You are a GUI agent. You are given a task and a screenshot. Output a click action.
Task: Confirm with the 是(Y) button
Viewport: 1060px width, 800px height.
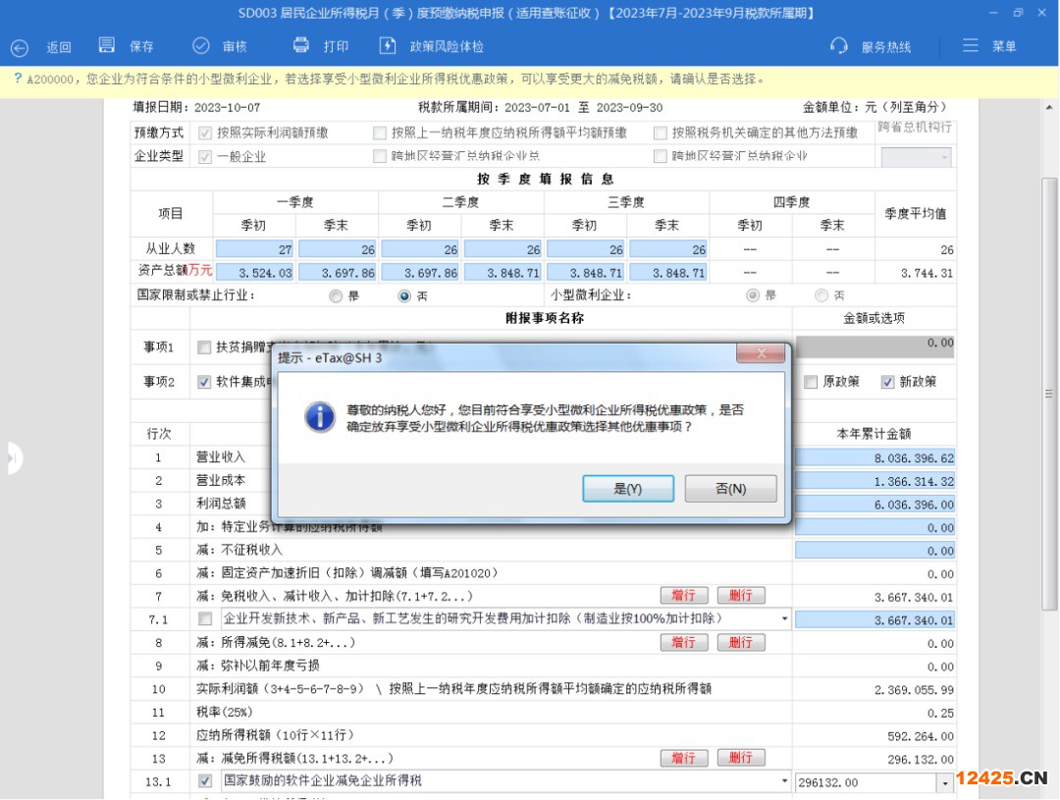pos(628,489)
